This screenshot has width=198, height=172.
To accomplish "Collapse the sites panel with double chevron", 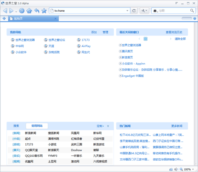I will [108, 126].
